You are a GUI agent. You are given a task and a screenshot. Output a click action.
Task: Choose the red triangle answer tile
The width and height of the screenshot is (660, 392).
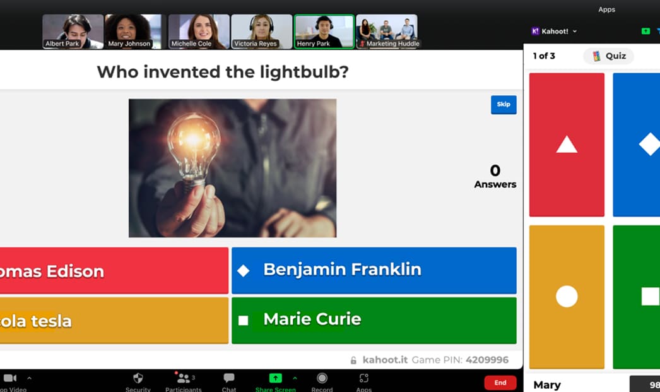click(x=567, y=145)
